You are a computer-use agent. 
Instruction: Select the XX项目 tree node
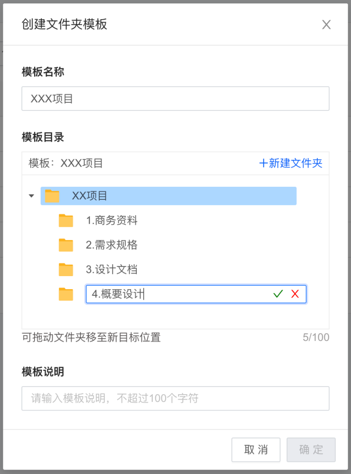(x=169, y=196)
